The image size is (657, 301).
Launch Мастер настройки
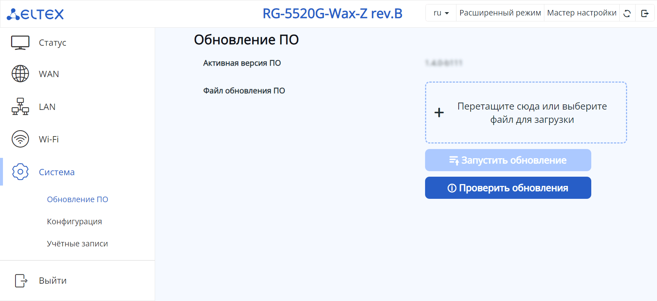[x=582, y=13]
